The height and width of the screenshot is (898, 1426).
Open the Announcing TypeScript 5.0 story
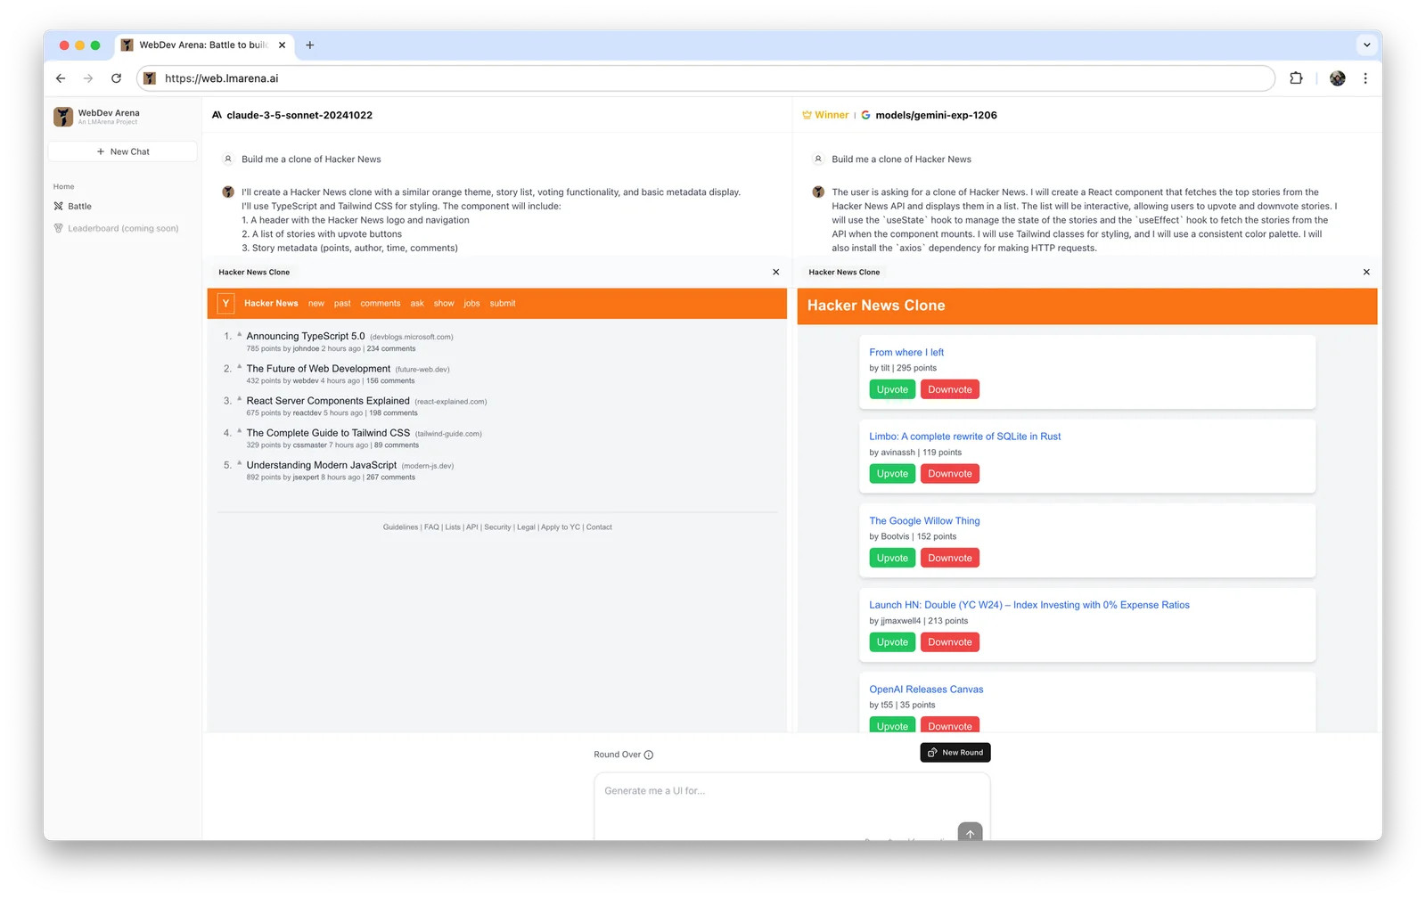(306, 336)
